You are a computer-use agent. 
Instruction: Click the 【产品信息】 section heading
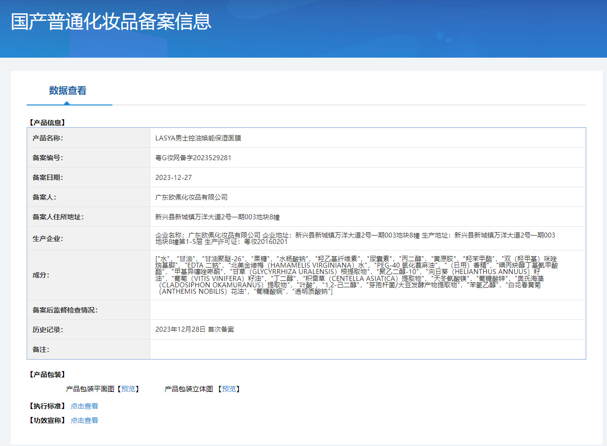point(47,122)
